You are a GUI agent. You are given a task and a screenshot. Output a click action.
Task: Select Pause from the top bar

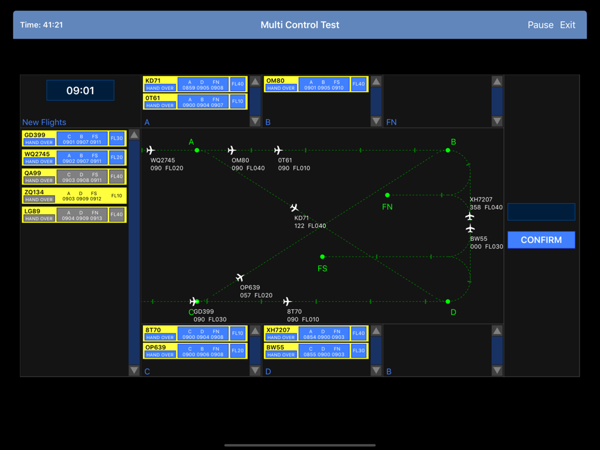[540, 25]
